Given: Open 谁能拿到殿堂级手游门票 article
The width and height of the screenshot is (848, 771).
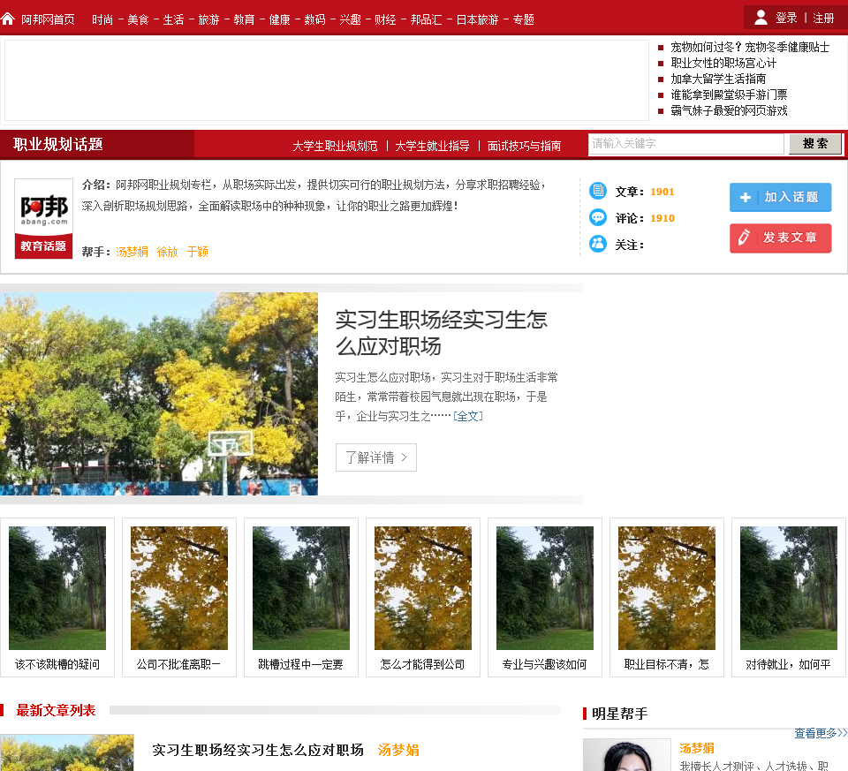Looking at the screenshot, I should (x=729, y=94).
